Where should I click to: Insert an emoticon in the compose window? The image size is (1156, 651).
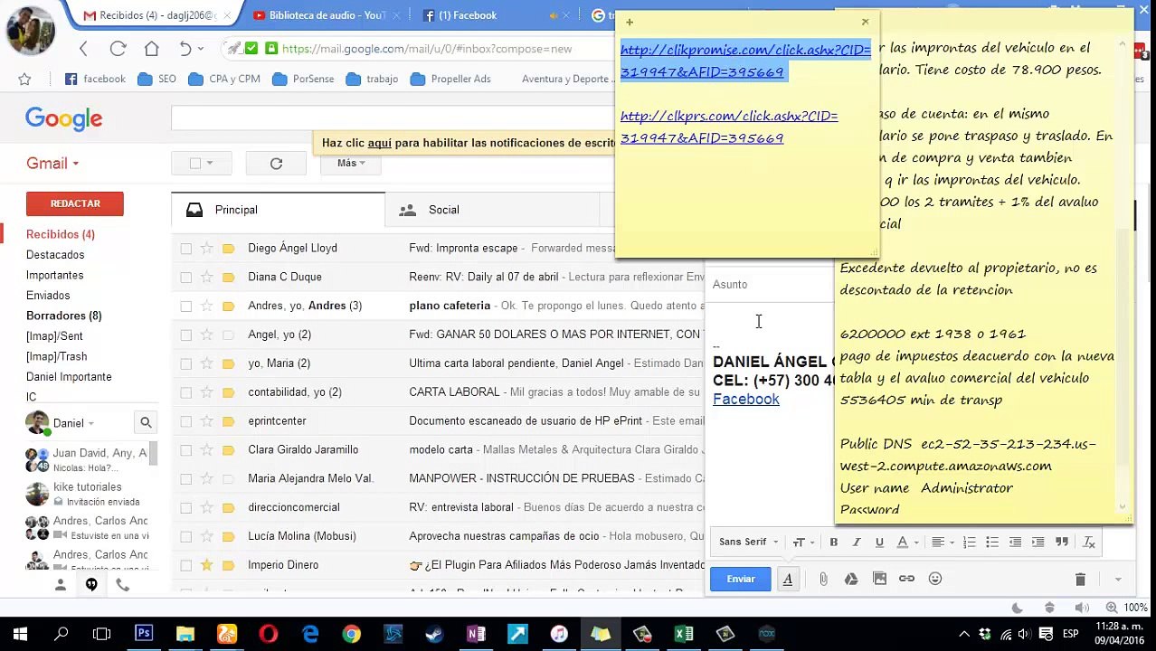(935, 579)
